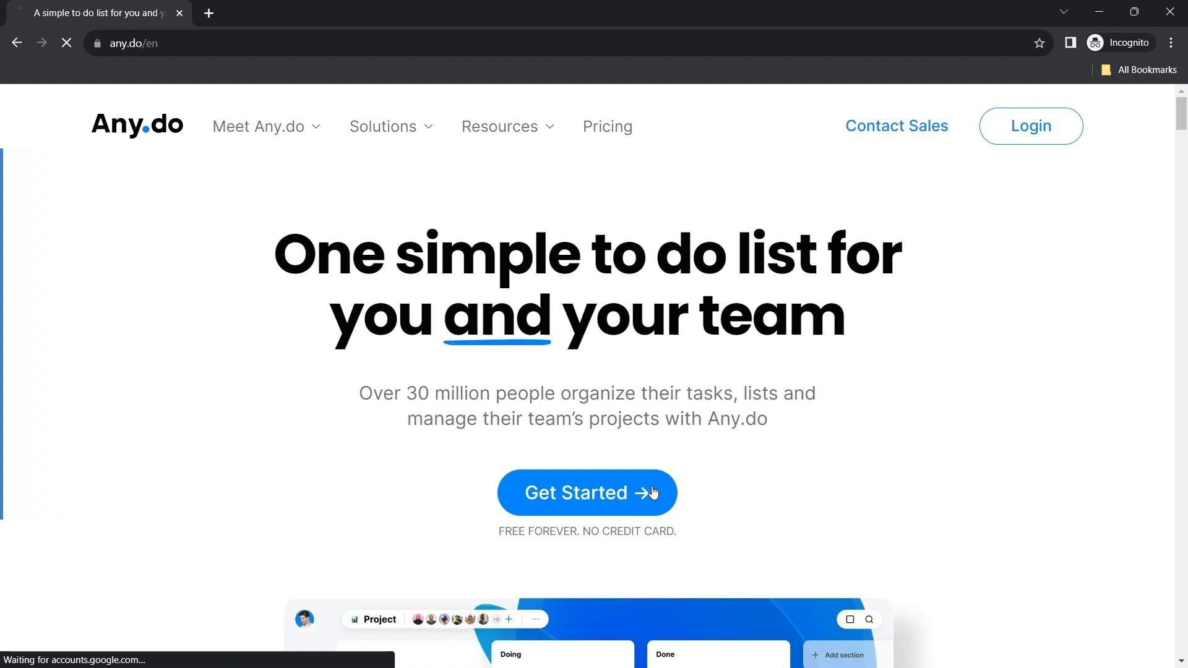This screenshot has width=1188, height=668.
Task: Expand the Resources dropdown
Action: coord(508,126)
